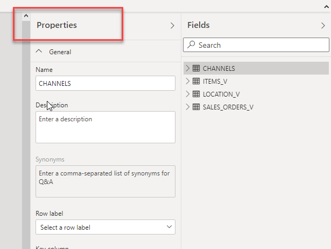Click the CHANNELS table icon

[196, 68]
